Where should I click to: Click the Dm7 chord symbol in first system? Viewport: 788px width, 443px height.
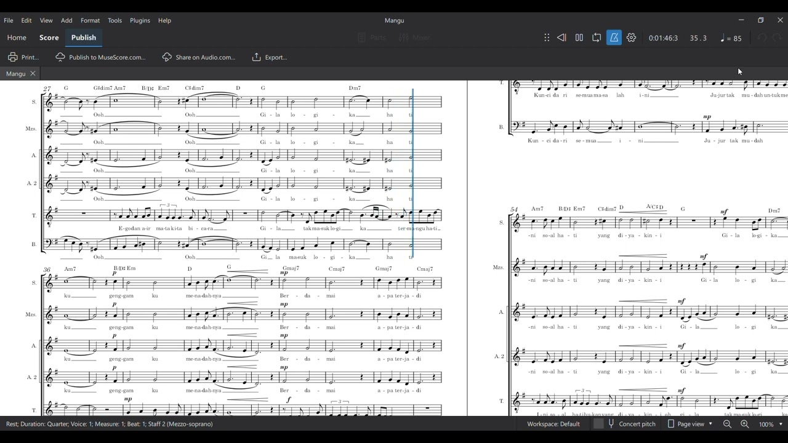point(355,88)
